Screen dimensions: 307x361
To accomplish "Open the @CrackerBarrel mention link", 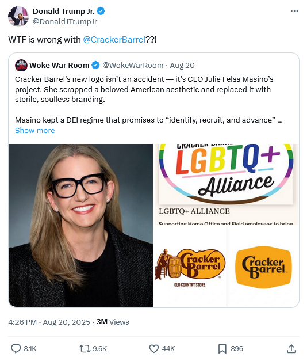I will (x=114, y=40).
